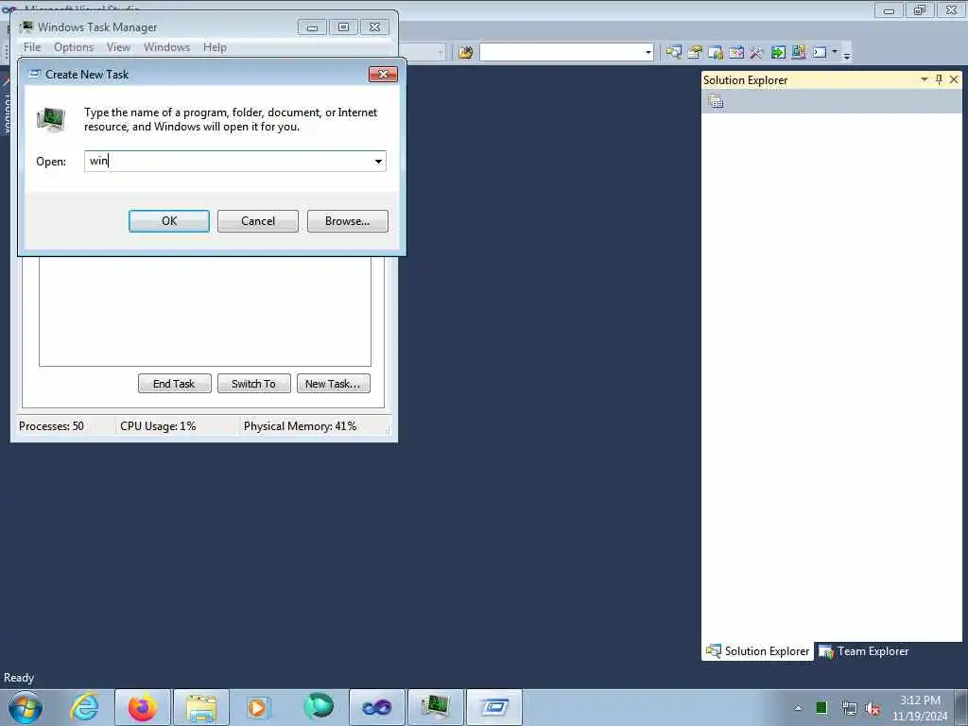Screen dimensions: 968x726
Task: Click Physical Memory: 41% status text
Action: (x=300, y=426)
